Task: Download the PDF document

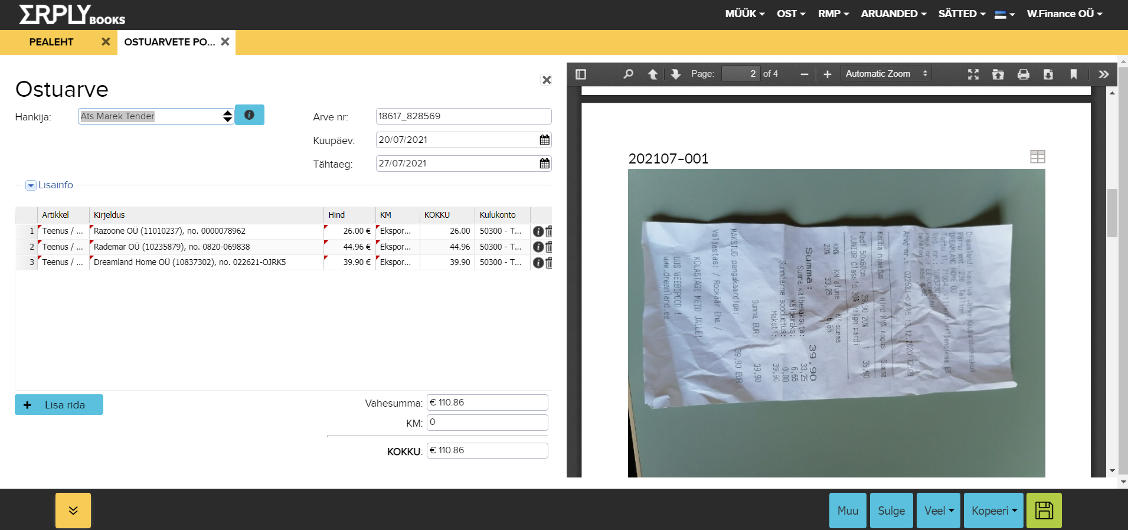Action: click(1048, 74)
